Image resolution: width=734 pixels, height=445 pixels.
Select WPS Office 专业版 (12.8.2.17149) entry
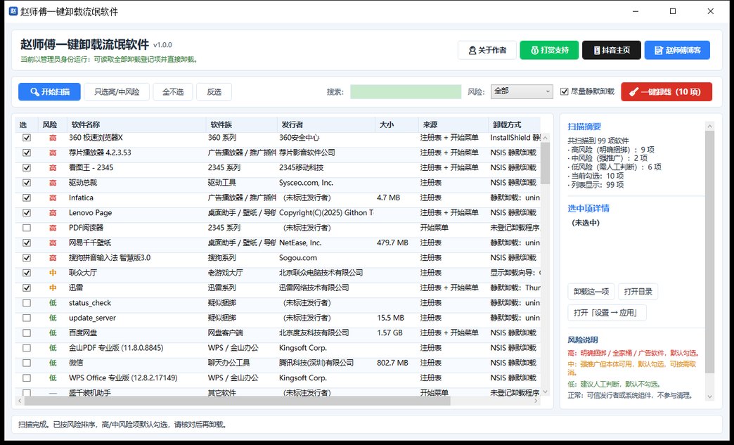pyautogui.click(x=123, y=378)
